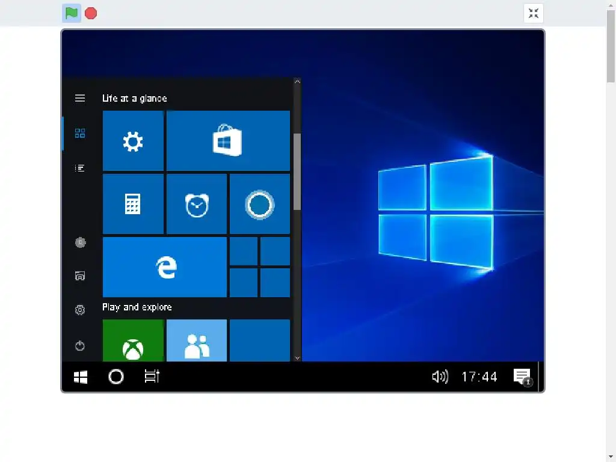Launch the Microsoft Edge tile

pos(165,267)
